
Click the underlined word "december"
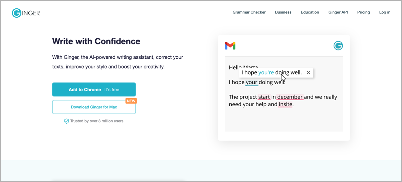pyautogui.click(x=290, y=97)
